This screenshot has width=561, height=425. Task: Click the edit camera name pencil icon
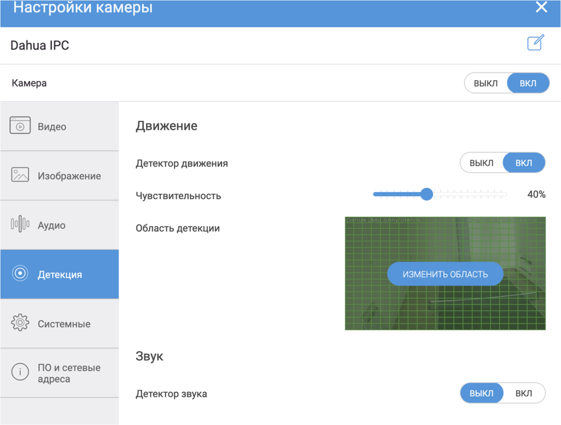(536, 42)
